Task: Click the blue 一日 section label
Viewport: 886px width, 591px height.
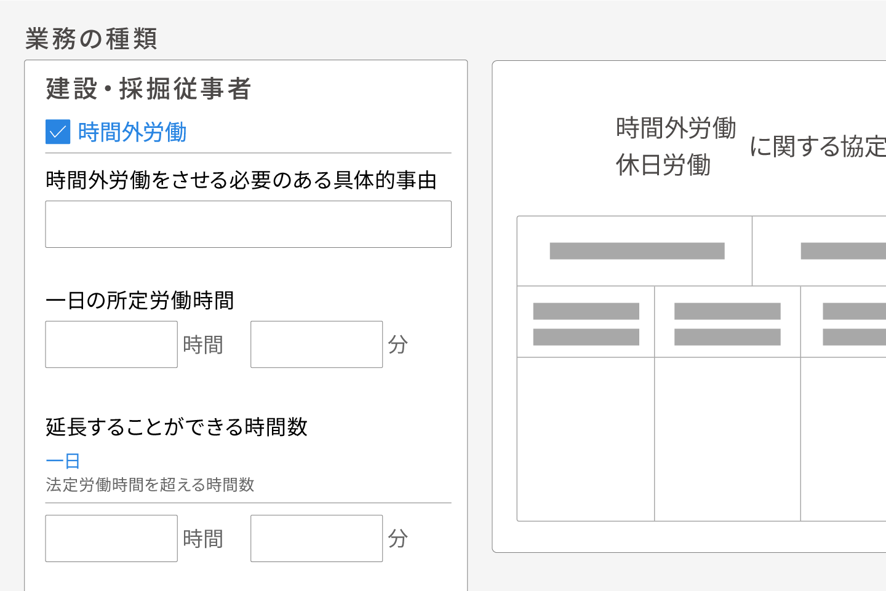Action: point(63,461)
